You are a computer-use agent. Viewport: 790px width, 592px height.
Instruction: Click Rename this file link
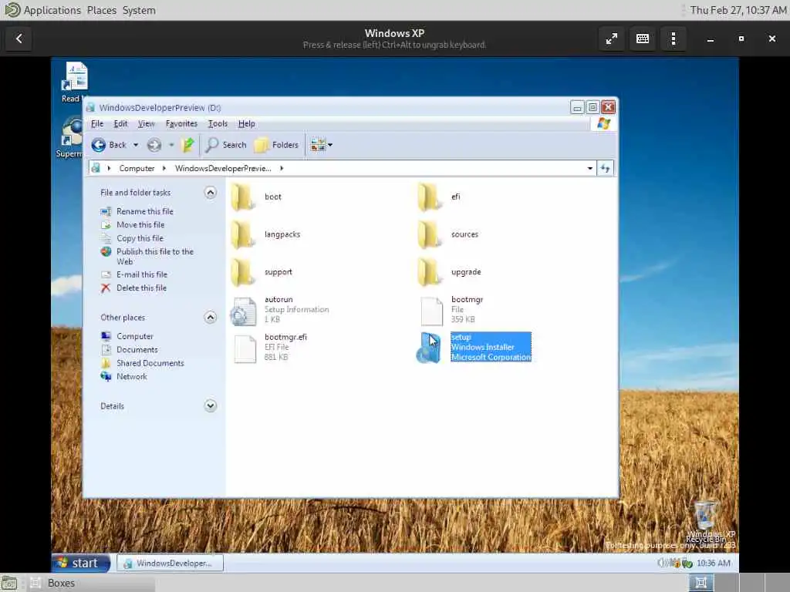pyautogui.click(x=144, y=211)
